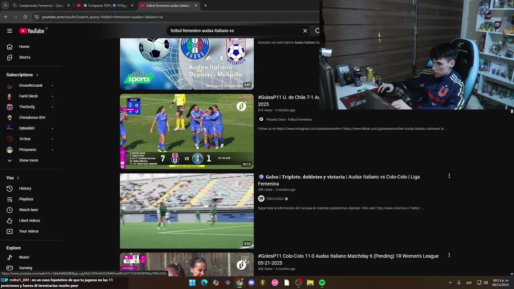Open OBS Studio from taskbar
The image size is (514, 289).
coord(298,283)
